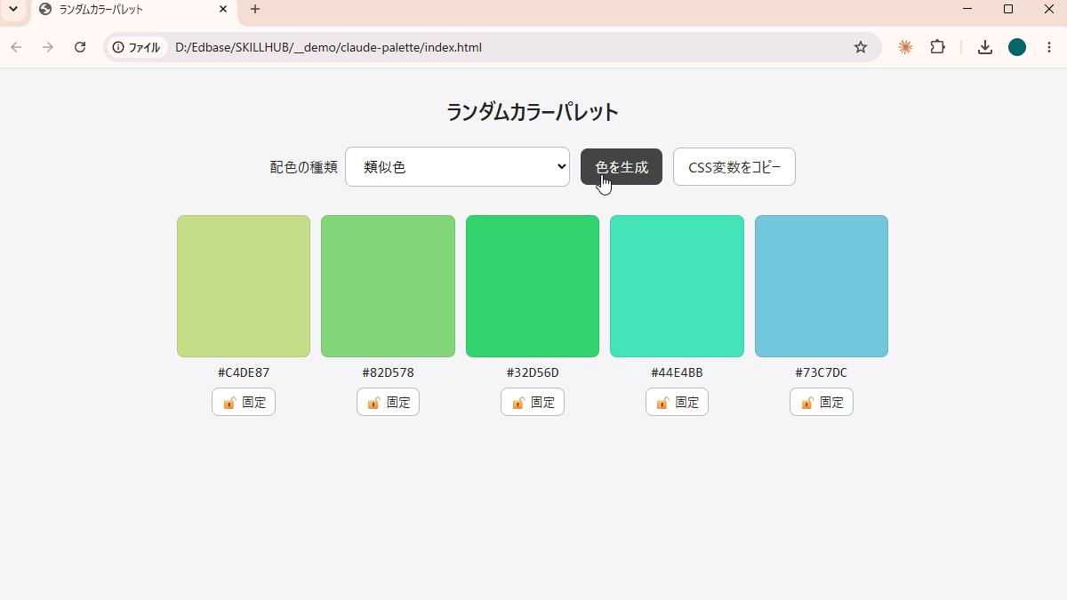This screenshot has width=1067, height=600.
Task: Go forward with the browser forward arrow
Action: click(48, 47)
